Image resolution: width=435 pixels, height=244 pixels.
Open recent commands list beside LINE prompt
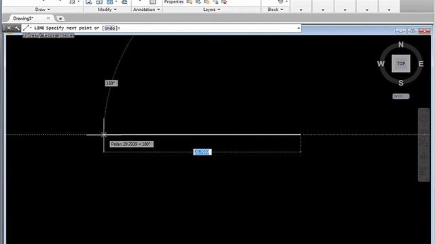[x=27, y=28]
